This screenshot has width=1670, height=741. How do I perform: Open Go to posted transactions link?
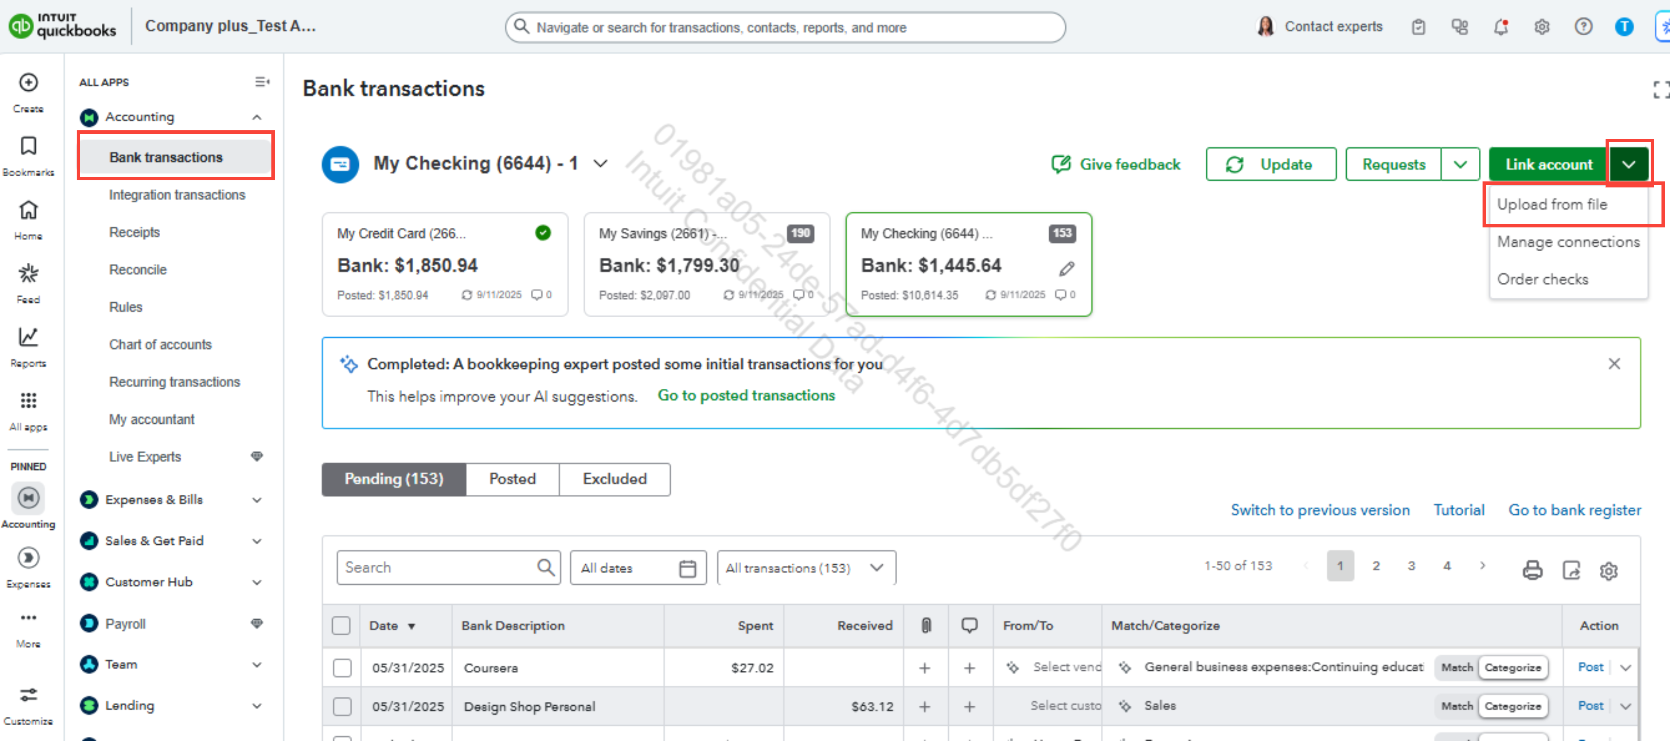746,396
